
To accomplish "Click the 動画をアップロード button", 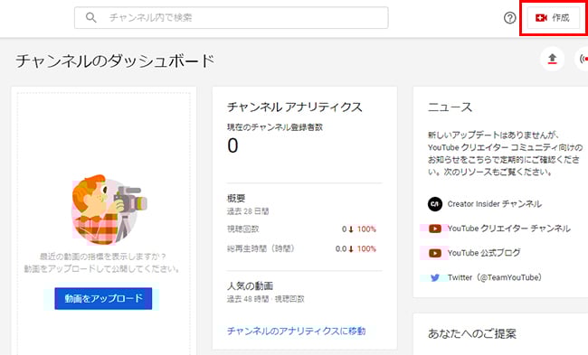I will point(103,298).
